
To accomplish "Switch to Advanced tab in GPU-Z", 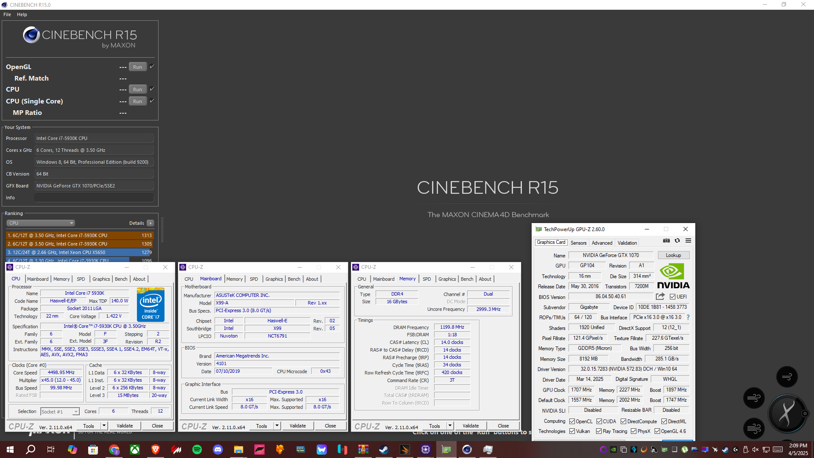I will coord(602,243).
